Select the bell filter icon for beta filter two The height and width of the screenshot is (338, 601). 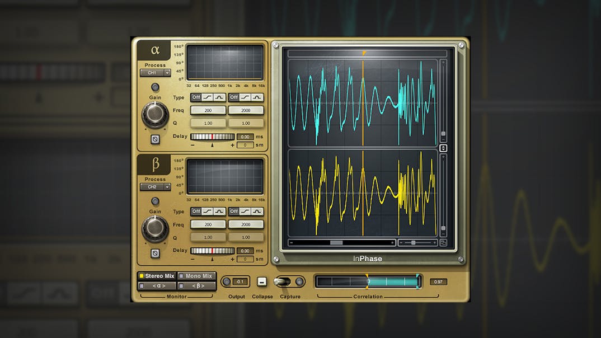click(x=257, y=212)
